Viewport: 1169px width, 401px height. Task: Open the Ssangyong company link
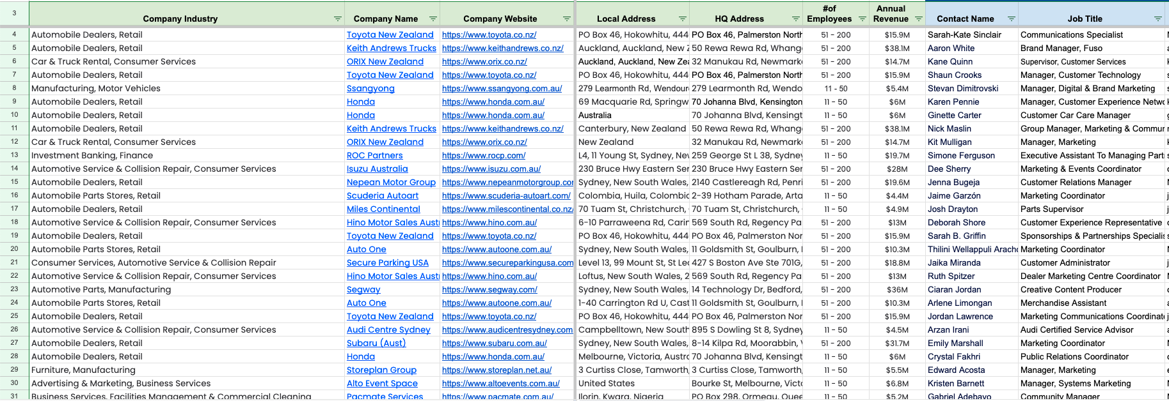coord(370,89)
